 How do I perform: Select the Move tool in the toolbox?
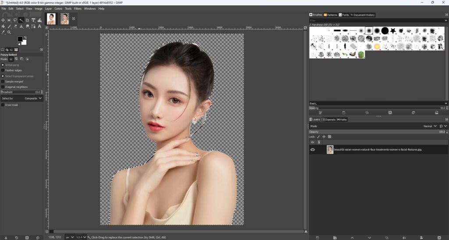pyautogui.click(x=3, y=20)
